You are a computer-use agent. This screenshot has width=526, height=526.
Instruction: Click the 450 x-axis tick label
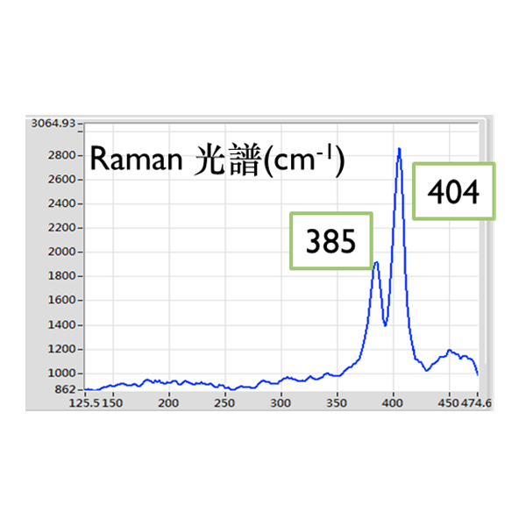pos(447,403)
